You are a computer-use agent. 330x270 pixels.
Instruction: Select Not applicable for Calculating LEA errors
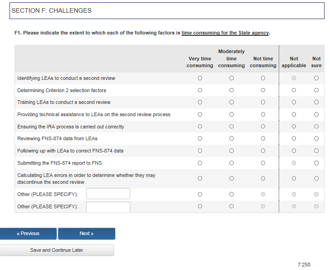click(294, 178)
